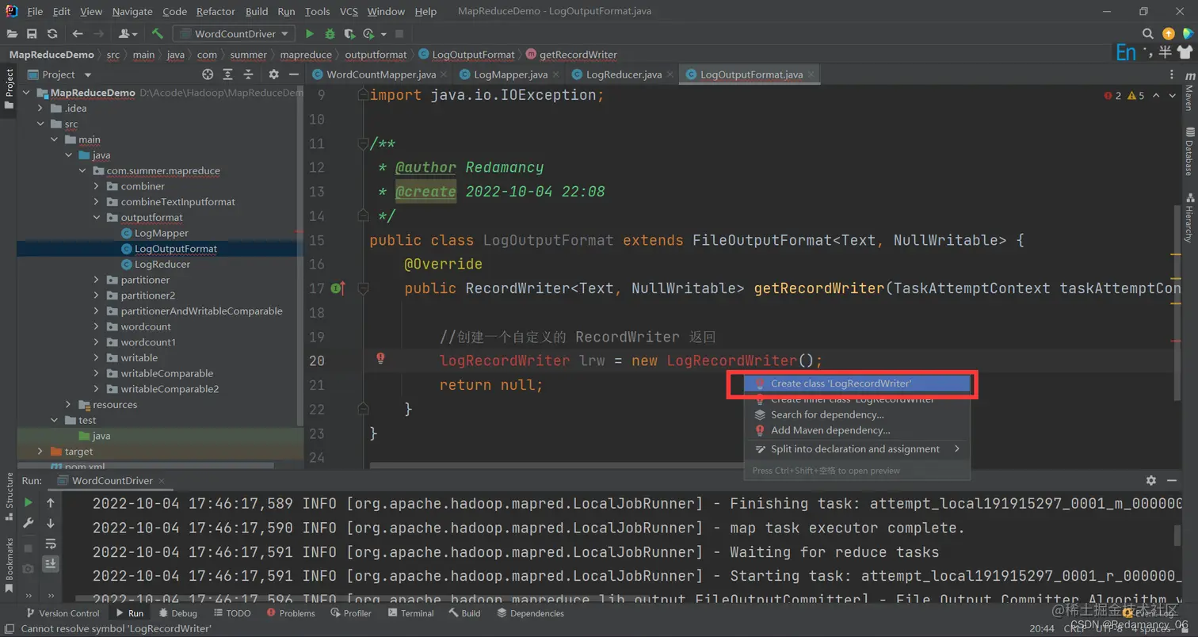1198x637 pixels.
Task: Open the Navigate menu
Action: [133, 12]
